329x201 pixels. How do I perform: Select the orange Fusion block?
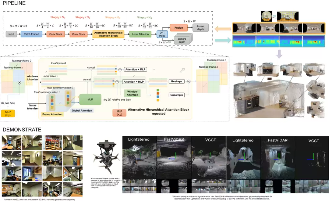coord(179,27)
